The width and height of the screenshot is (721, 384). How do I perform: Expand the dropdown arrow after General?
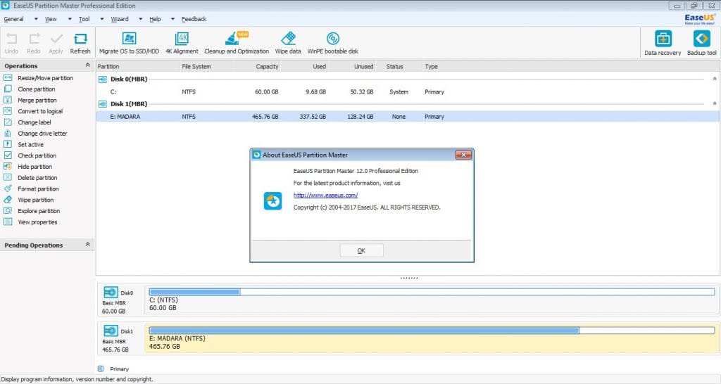[x=36, y=19]
